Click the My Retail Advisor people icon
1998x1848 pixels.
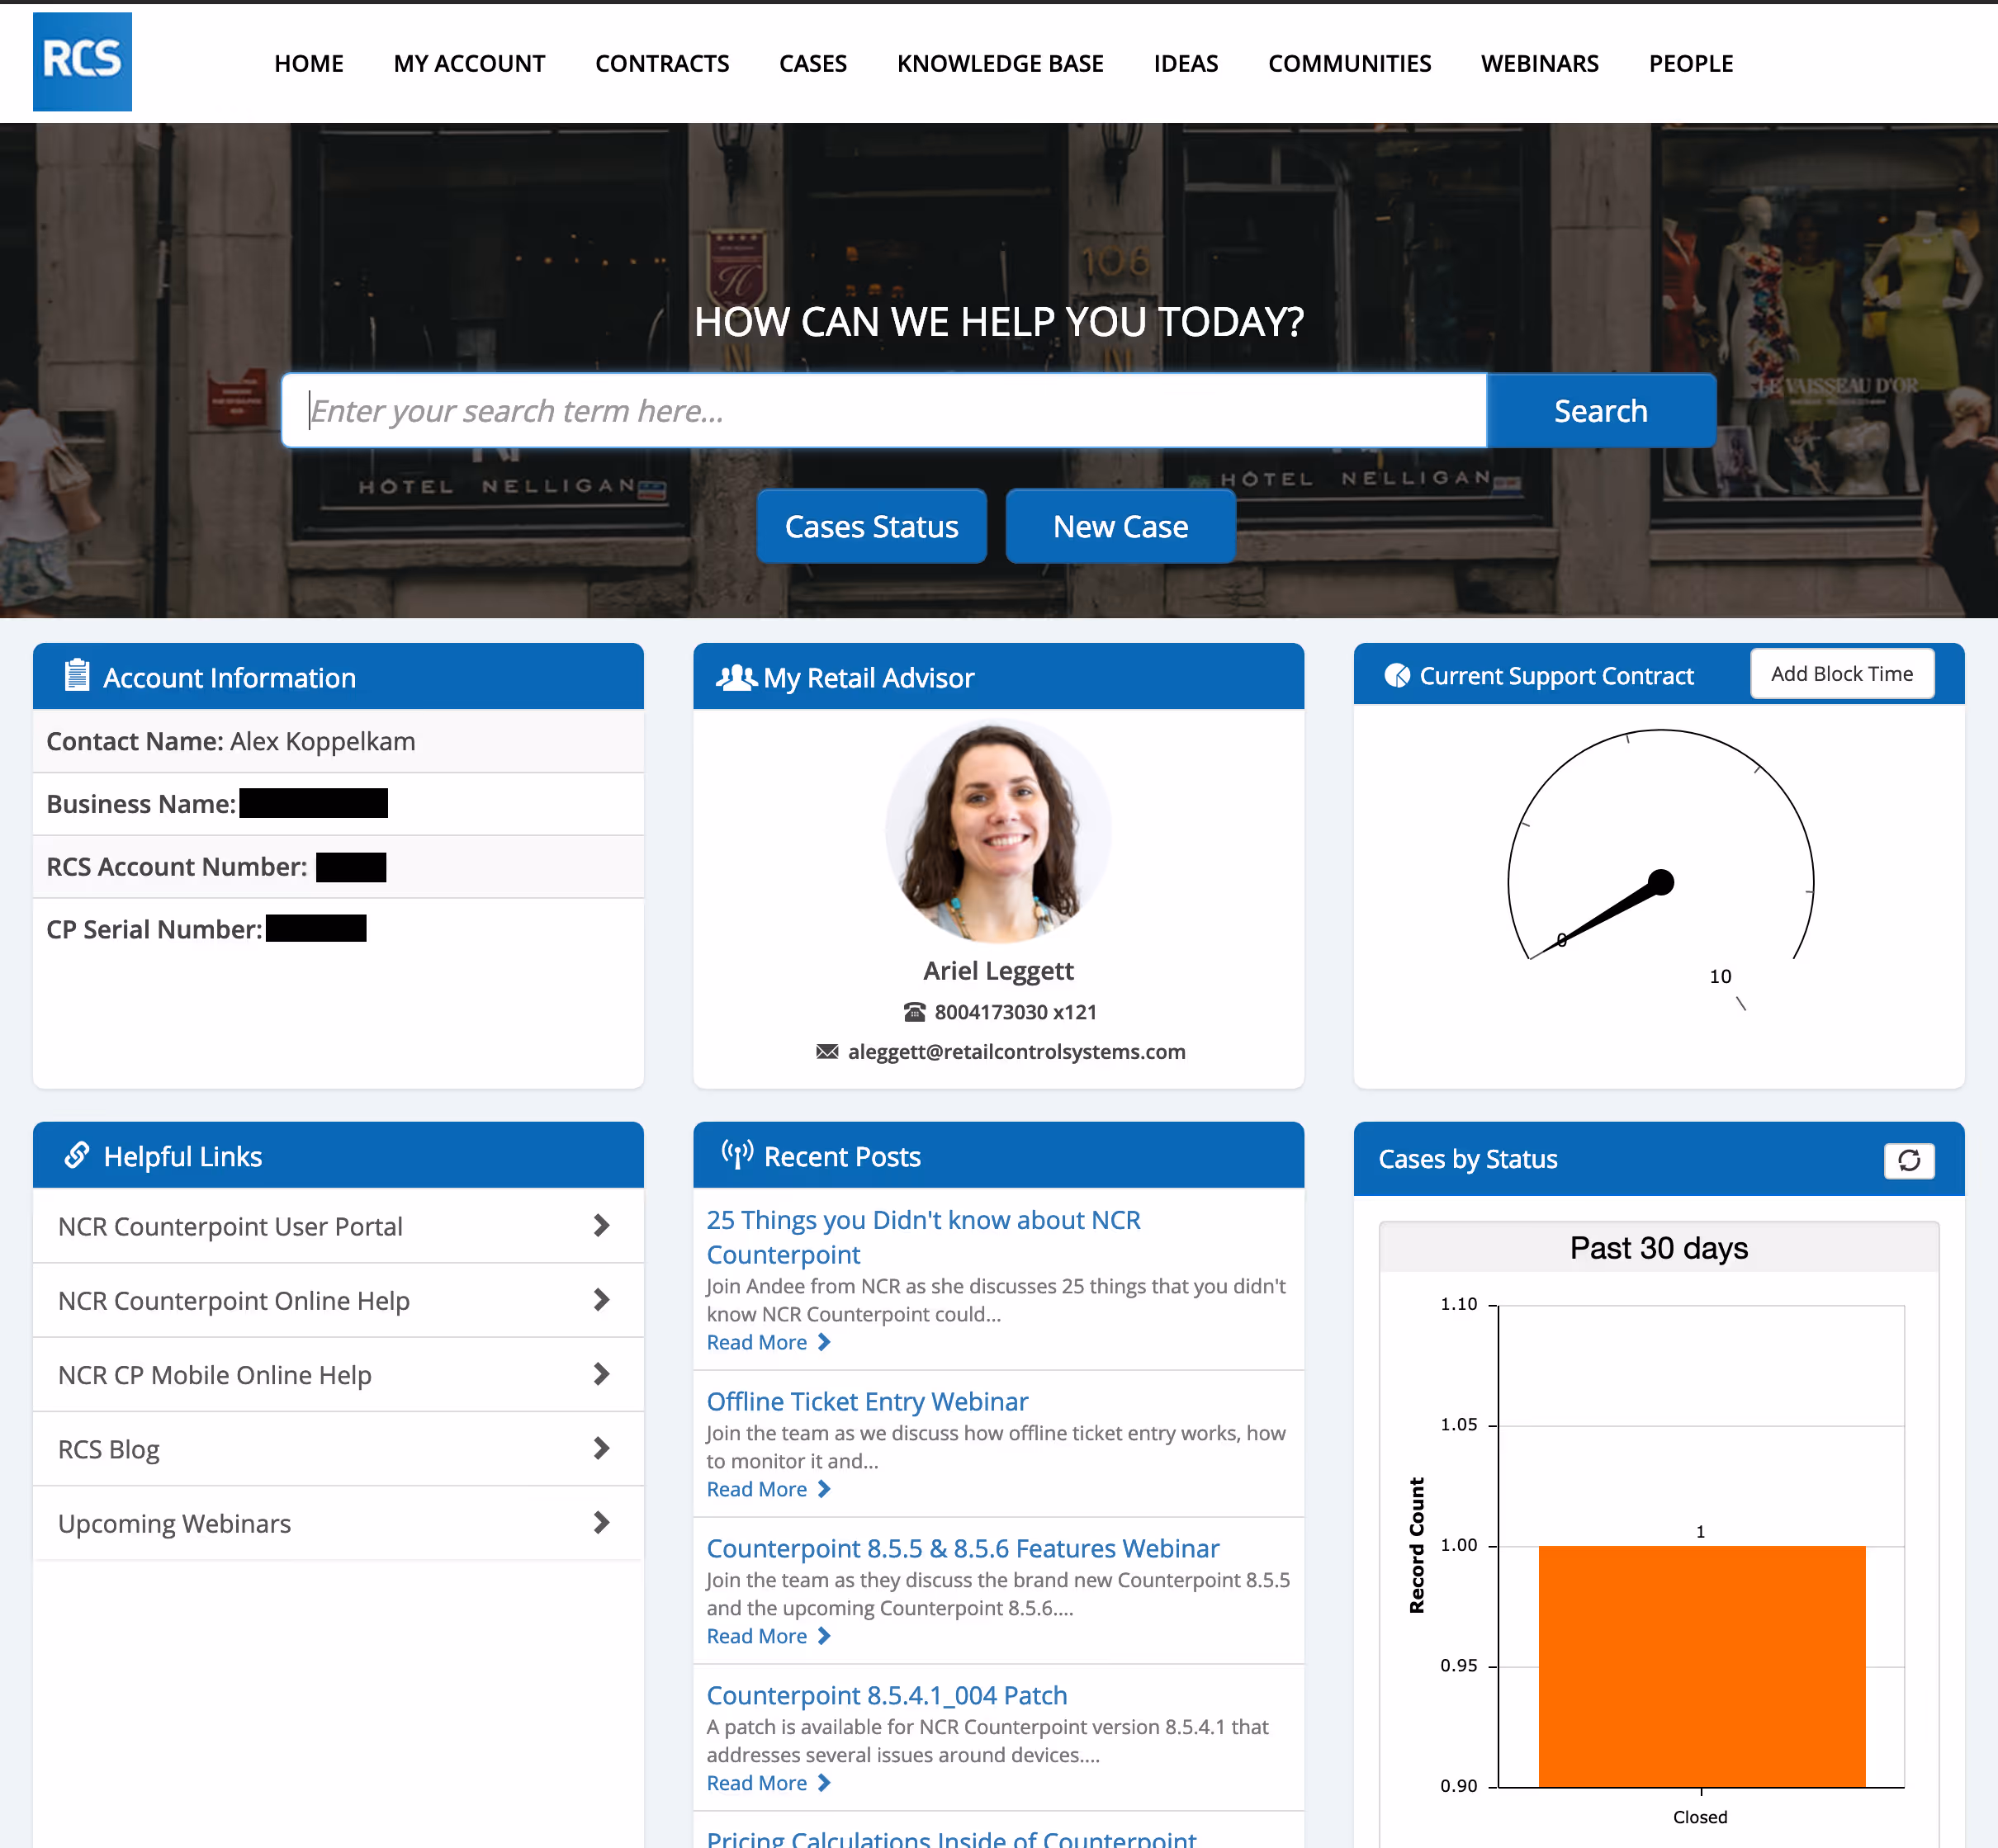click(x=736, y=677)
